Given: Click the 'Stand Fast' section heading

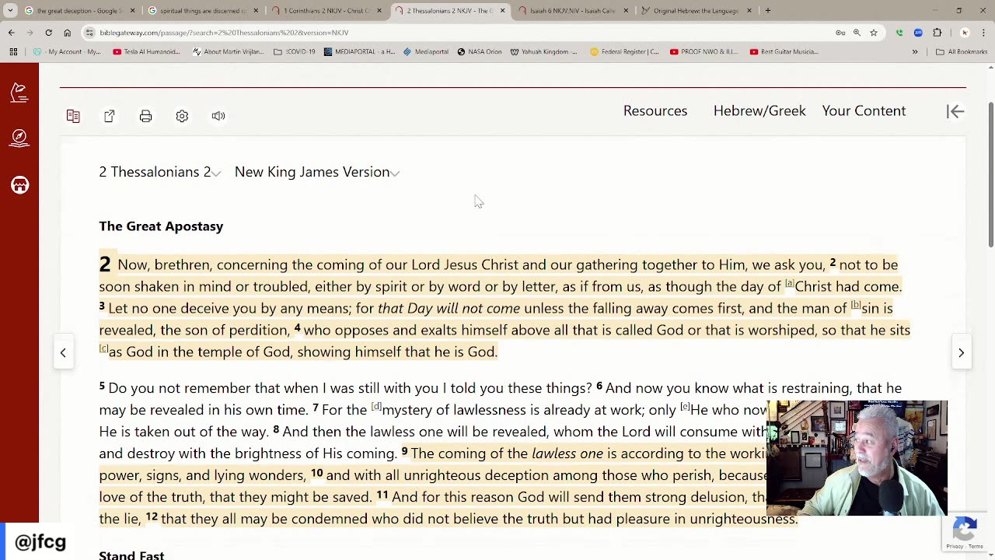Looking at the screenshot, I should coord(131,555).
